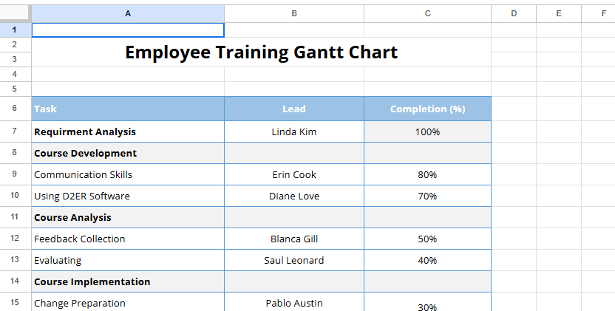Select column D header
Screen dimensions: 615x311
(x=514, y=13)
